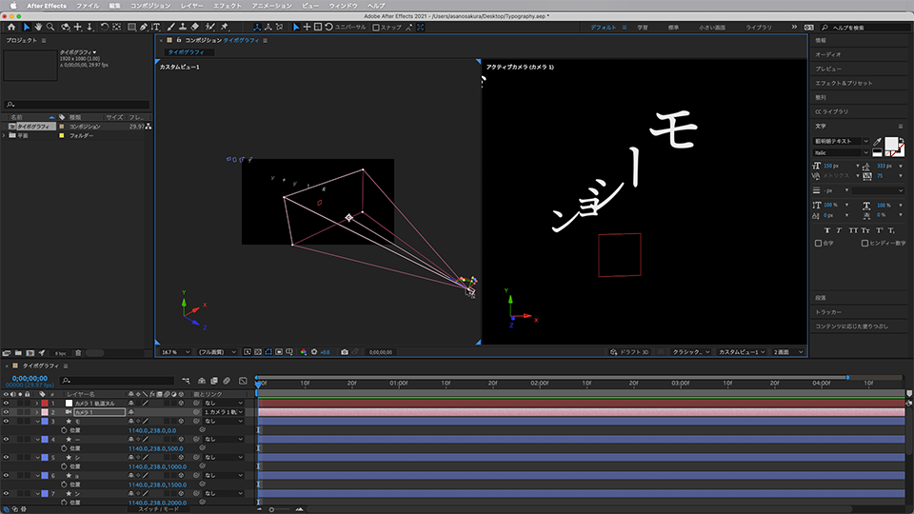This screenshot has height=514, width=914.
Task: Select the Zoom magnifier tool
Action: click(x=51, y=27)
